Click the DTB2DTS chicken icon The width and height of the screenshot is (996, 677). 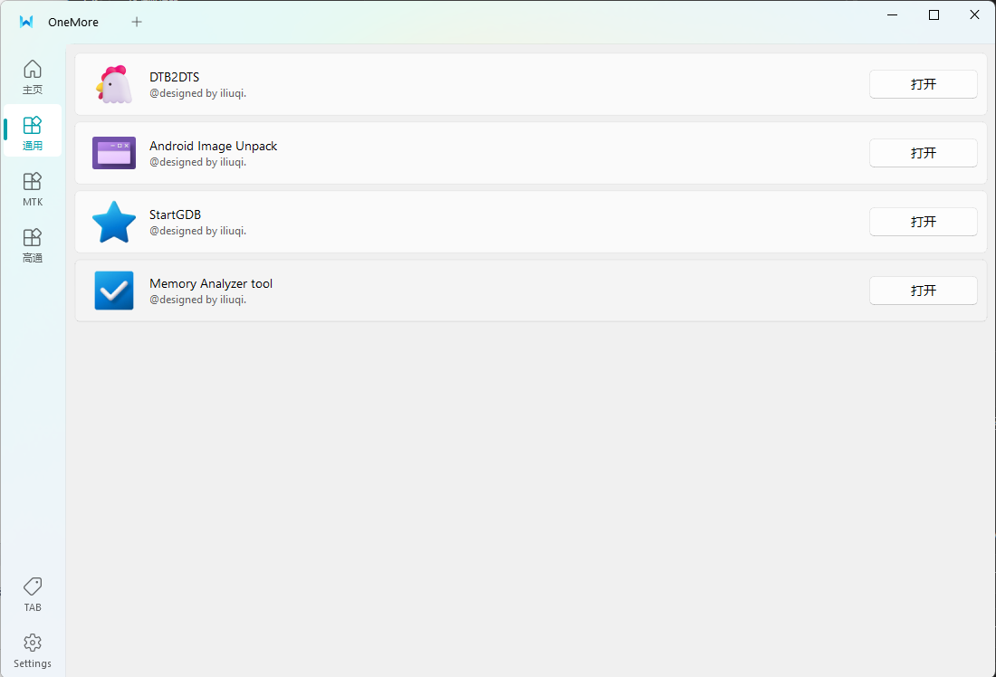click(x=114, y=84)
